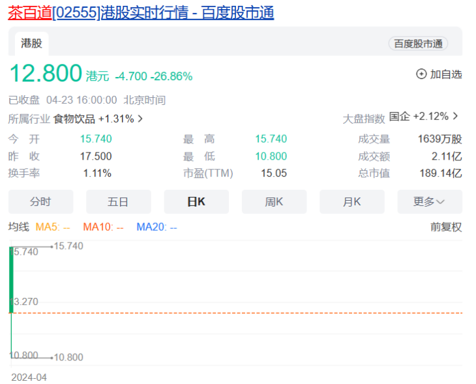Click the 前复权 adjustment option

pos(446,227)
